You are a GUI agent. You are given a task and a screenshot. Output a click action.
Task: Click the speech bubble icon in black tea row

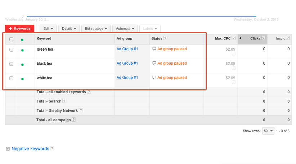[154, 63]
